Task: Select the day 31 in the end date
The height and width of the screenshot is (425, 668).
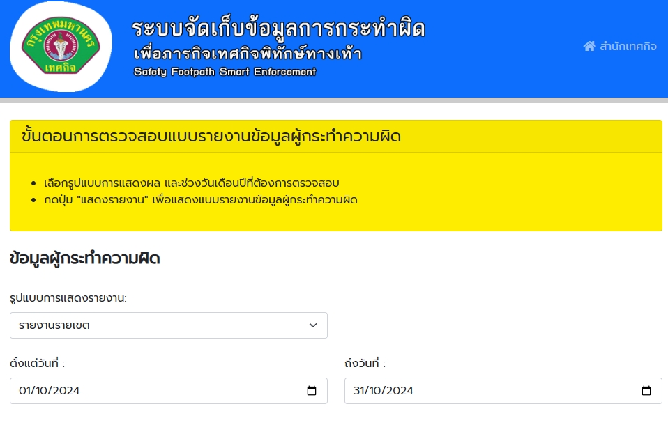Action: (x=360, y=391)
